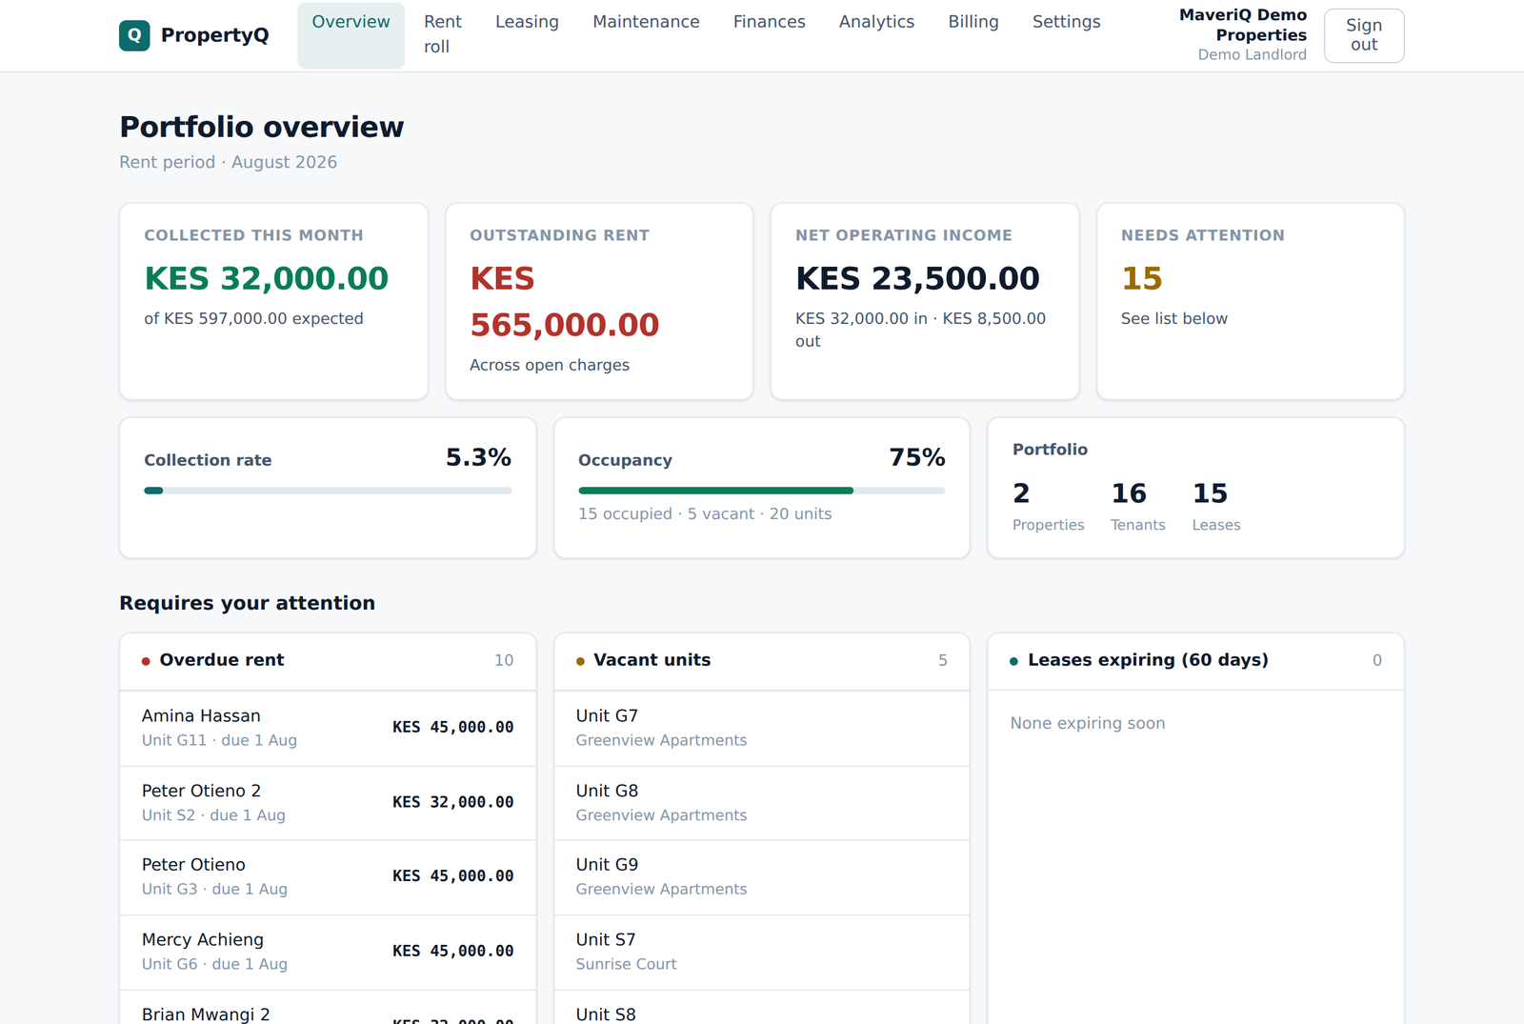Switch to Maintenance in the nav
The width and height of the screenshot is (1524, 1024).
646,22
